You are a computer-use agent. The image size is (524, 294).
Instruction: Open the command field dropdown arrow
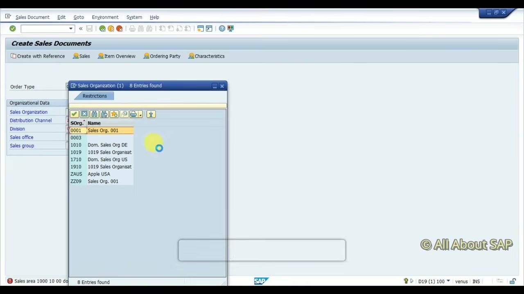(71, 29)
